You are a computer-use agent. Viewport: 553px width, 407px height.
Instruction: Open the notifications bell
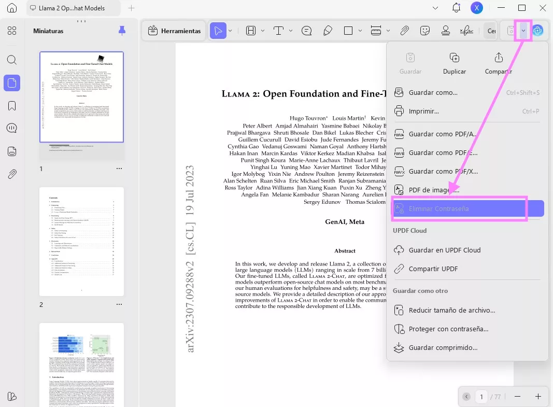pos(457,8)
